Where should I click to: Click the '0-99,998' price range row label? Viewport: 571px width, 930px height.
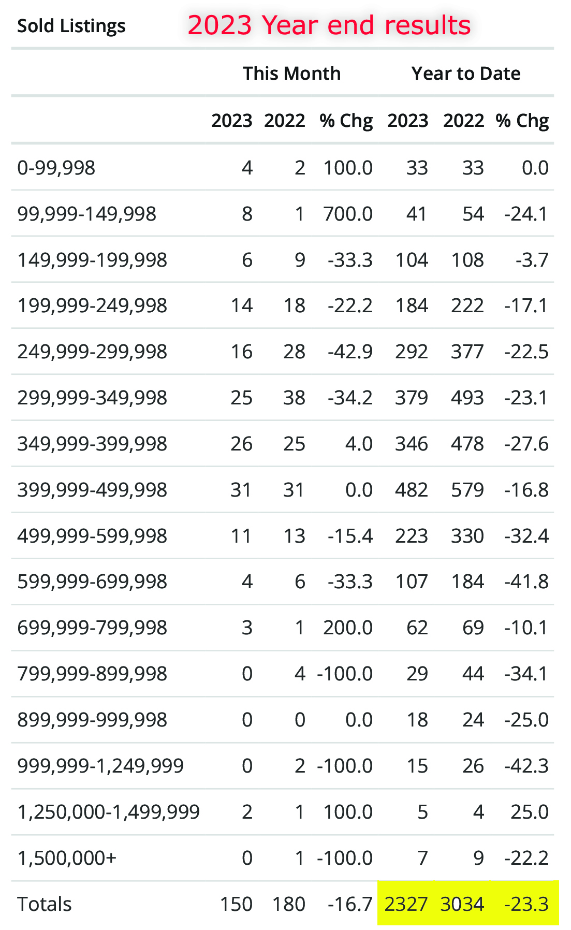pos(56,168)
